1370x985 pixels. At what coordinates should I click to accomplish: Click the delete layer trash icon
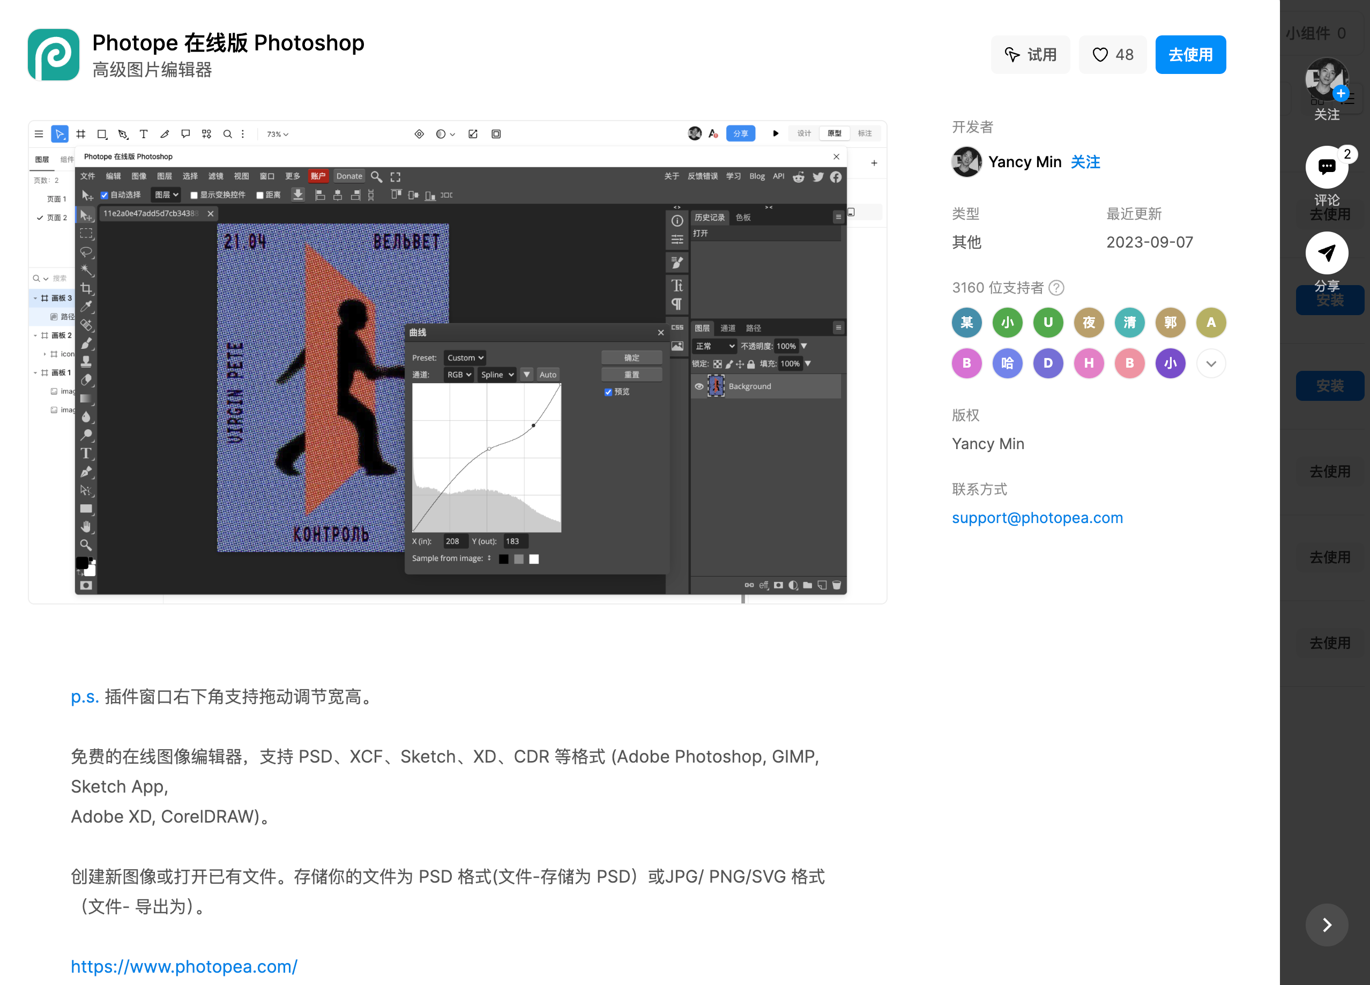click(837, 585)
